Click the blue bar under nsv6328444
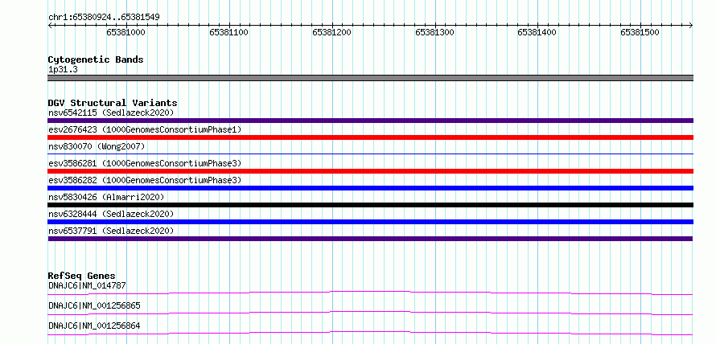 click(370, 222)
